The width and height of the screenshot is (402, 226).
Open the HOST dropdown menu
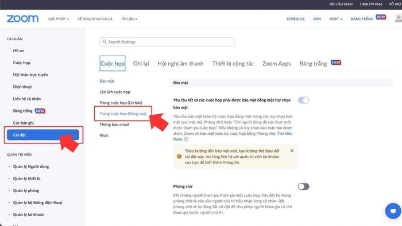click(x=335, y=19)
